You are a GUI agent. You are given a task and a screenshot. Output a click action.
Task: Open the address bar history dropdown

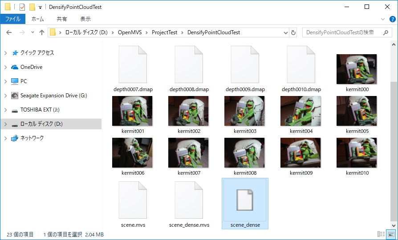[285, 32]
